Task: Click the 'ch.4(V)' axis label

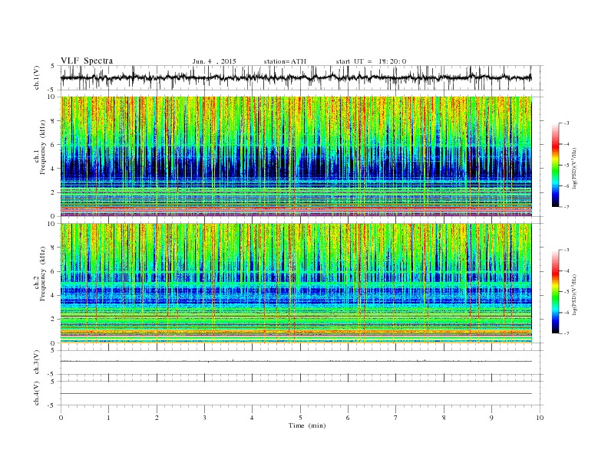Action: pyautogui.click(x=37, y=393)
